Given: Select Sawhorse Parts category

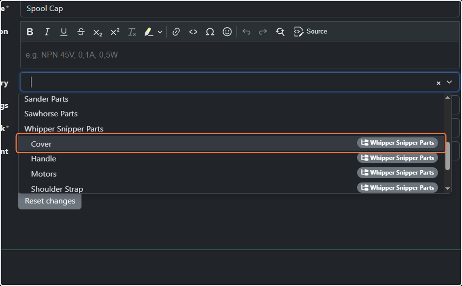Looking at the screenshot, I should (231, 114).
